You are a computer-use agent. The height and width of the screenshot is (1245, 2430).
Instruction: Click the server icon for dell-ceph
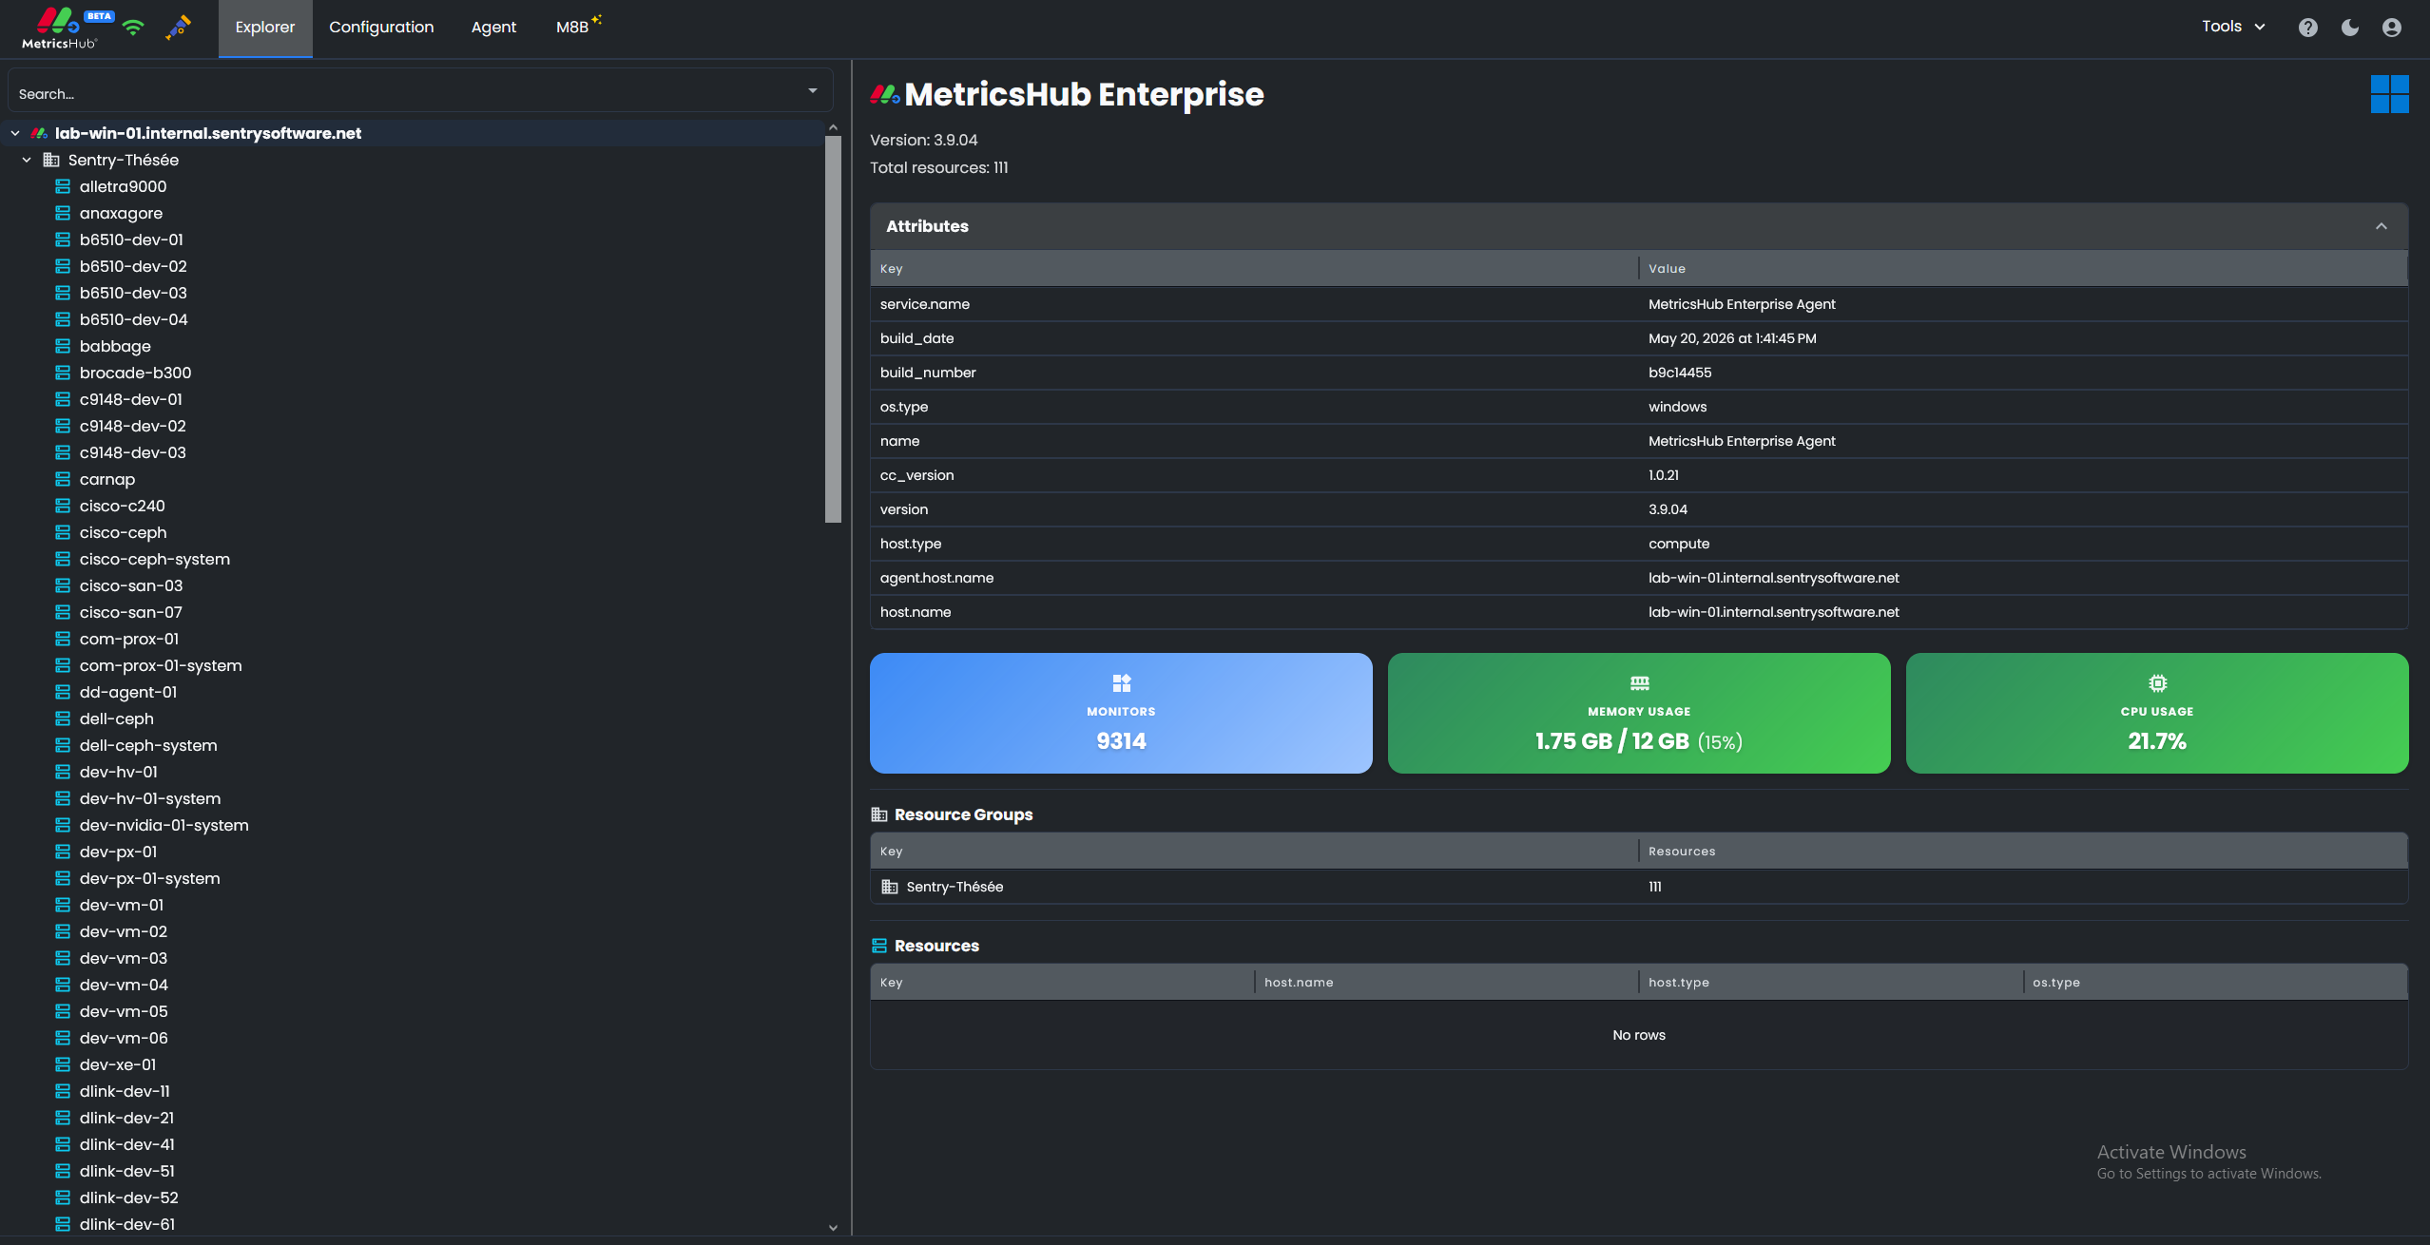click(63, 718)
